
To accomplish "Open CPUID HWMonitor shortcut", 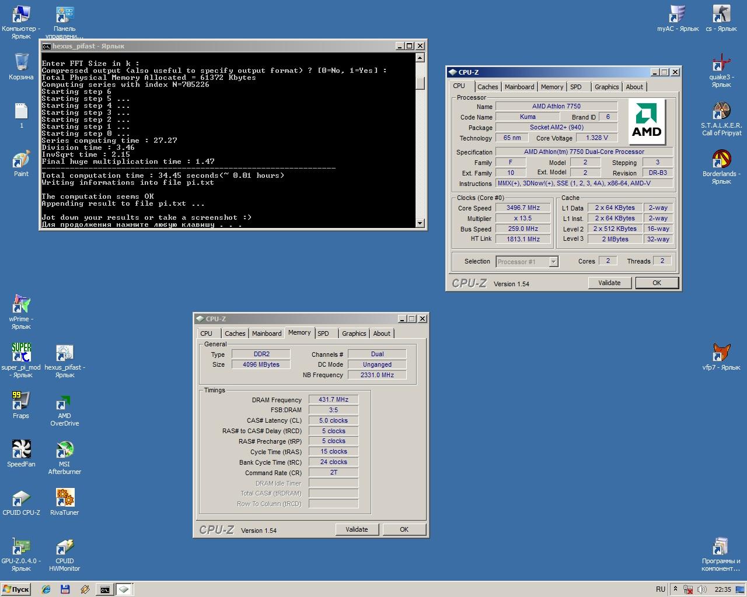I will (65, 554).
